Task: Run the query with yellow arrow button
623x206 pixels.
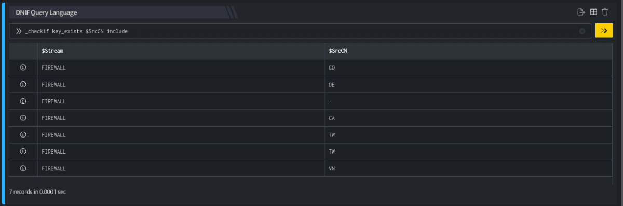Action: tap(604, 31)
